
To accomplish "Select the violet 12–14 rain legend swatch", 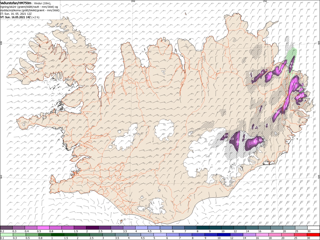I will pyautogui.click(x=237, y=235).
